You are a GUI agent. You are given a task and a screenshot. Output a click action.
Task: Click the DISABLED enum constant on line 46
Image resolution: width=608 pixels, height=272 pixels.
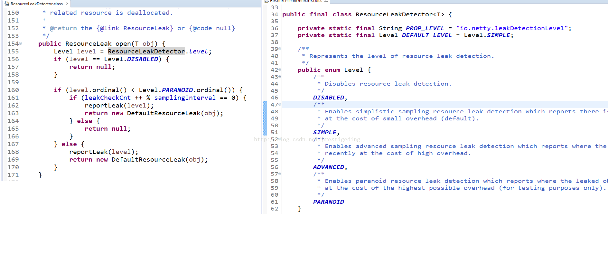[x=329, y=98]
